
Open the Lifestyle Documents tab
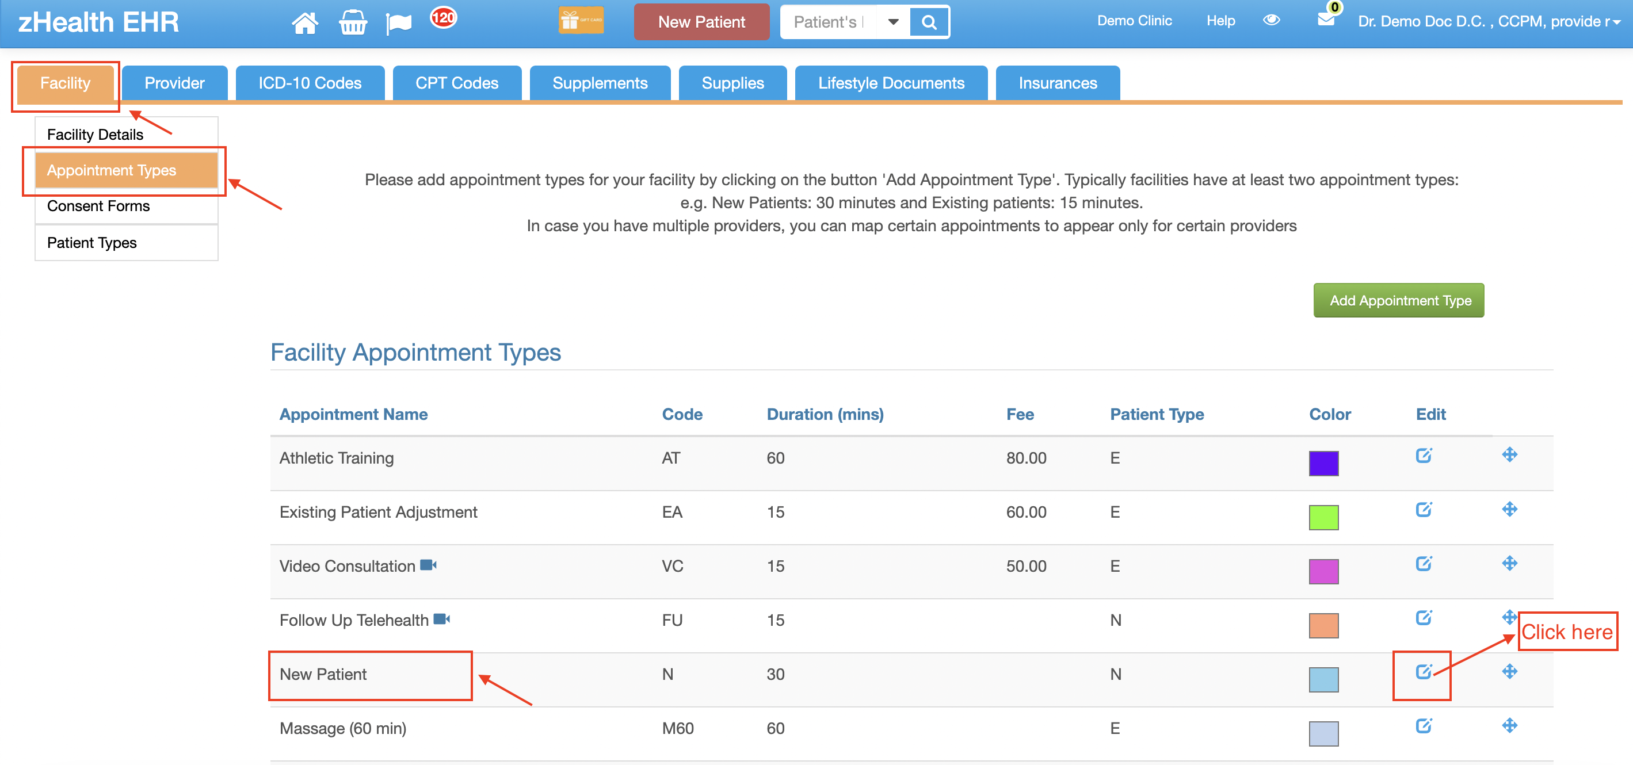click(x=891, y=83)
